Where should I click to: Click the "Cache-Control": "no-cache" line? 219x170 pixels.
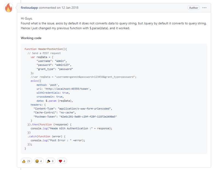[54, 113]
